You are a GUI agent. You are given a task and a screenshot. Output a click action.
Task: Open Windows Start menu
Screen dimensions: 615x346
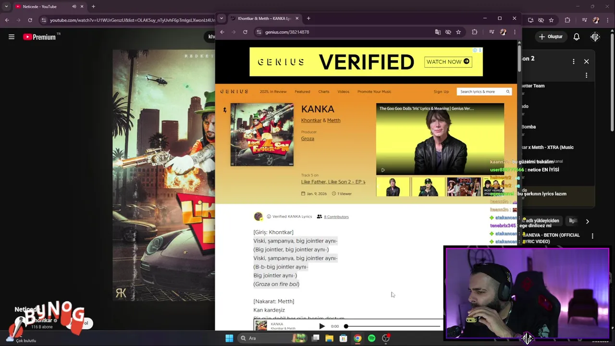(x=229, y=338)
